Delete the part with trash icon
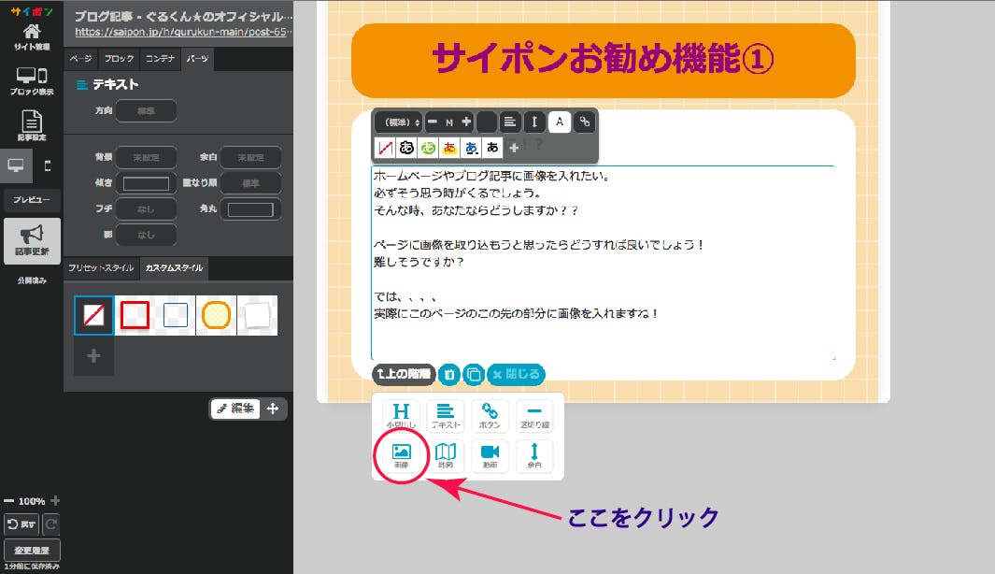The image size is (995, 574). (x=449, y=374)
